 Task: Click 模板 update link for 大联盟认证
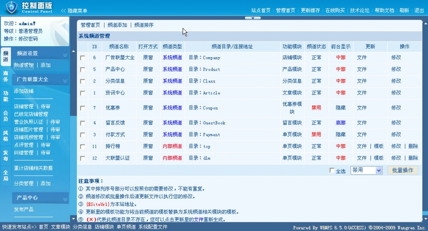pos(379,158)
